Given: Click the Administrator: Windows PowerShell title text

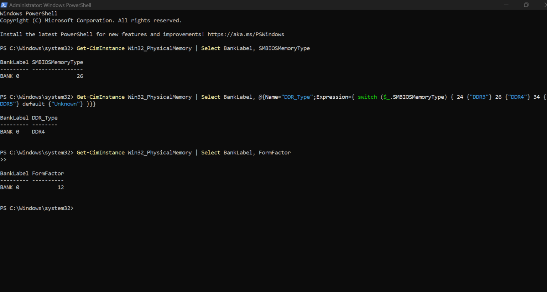Looking at the screenshot, I should (50, 5).
